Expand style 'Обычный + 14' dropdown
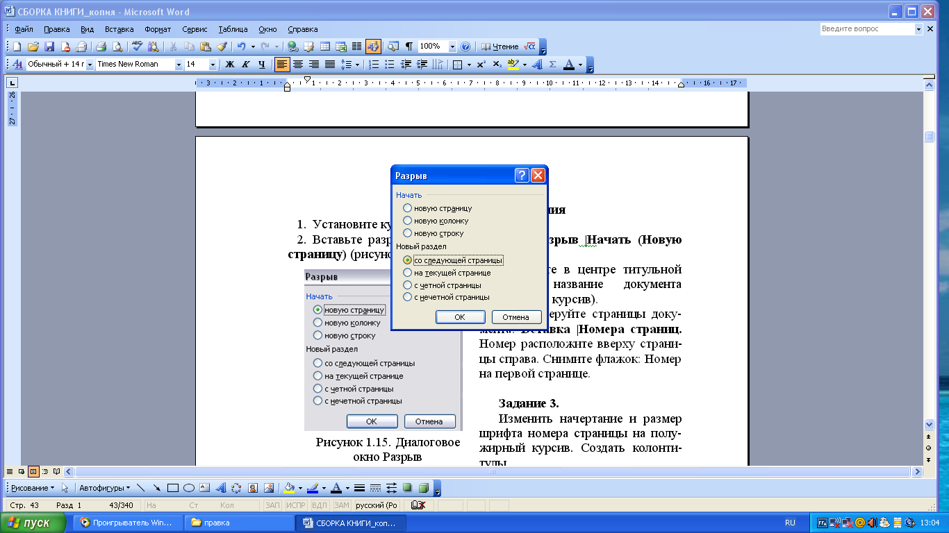Image resolution: width=949 pixels, height=533 pixels. [90, 65]
